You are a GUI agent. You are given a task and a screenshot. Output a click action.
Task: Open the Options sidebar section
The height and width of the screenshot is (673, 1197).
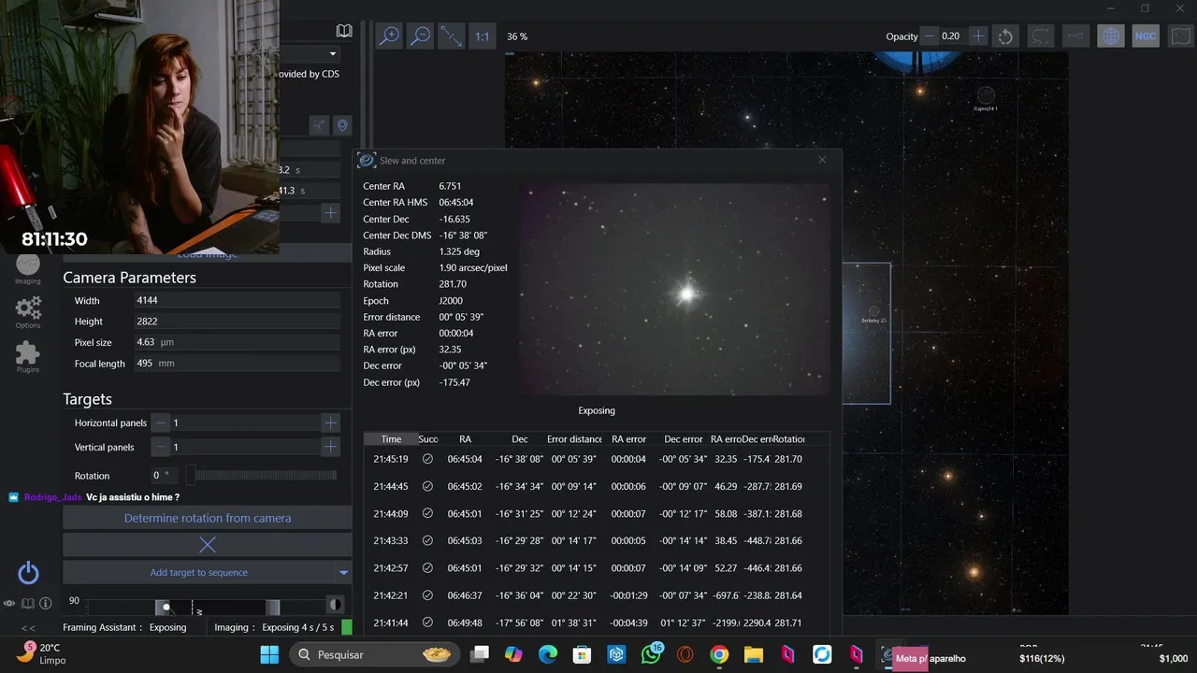pyautogui.click(x=28, y=312)
